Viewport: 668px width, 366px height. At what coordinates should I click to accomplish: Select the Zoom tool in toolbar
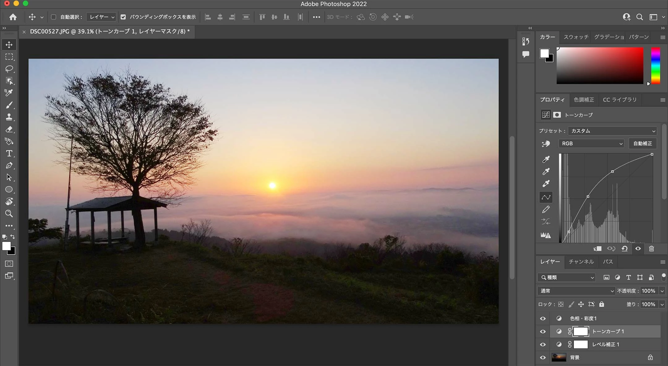point(9,213)
